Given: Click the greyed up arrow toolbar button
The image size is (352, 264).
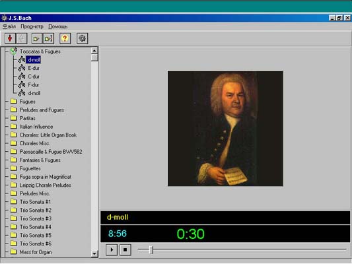Looking at the screenshot, I should tap(22, 38).
